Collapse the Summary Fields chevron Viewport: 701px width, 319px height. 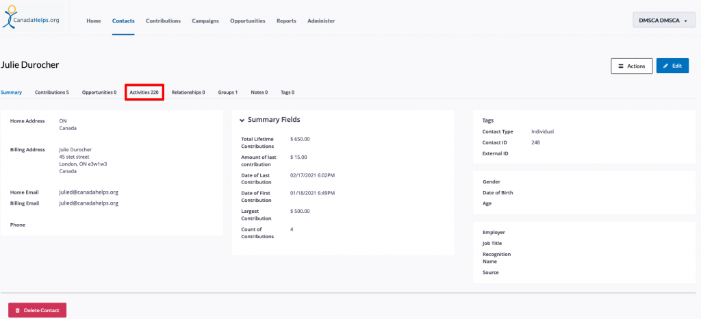tap(242, 120)
